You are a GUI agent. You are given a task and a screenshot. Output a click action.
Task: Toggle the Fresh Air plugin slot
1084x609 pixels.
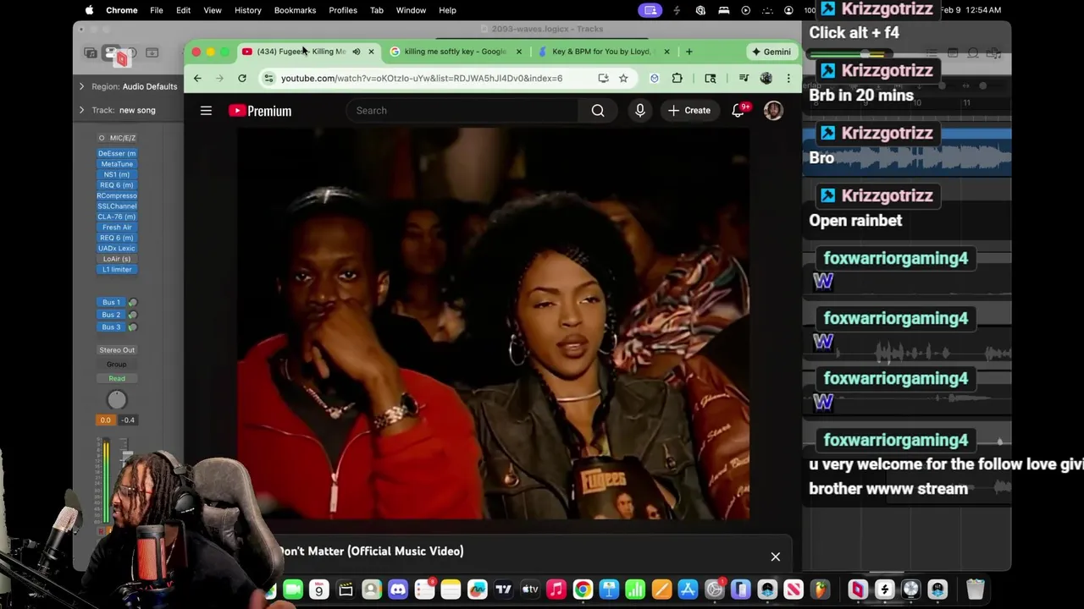coord(117,228)
